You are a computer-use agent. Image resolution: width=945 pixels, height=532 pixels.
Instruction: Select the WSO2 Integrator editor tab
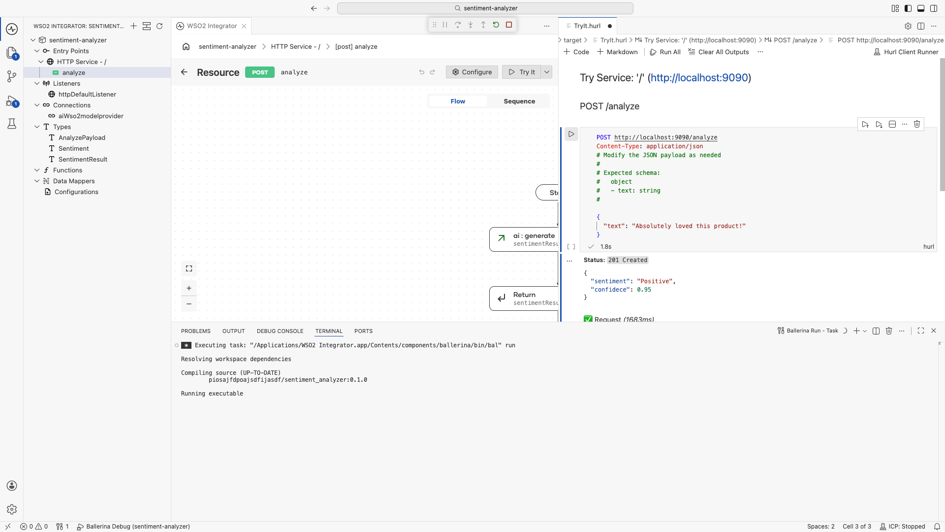coord(212,26)
